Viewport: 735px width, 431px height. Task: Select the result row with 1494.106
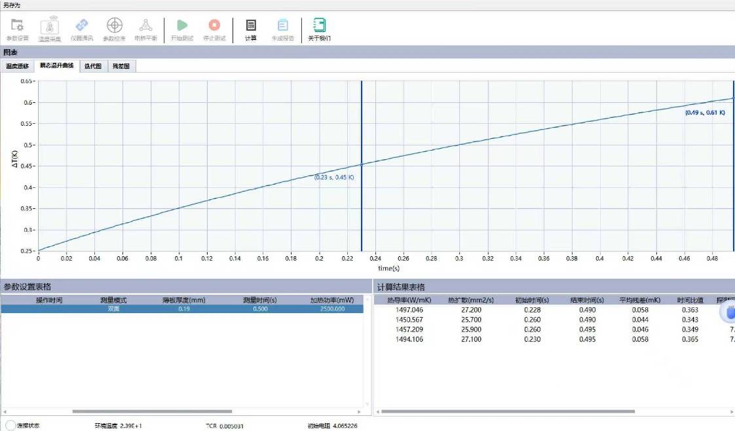pos(554,339)
